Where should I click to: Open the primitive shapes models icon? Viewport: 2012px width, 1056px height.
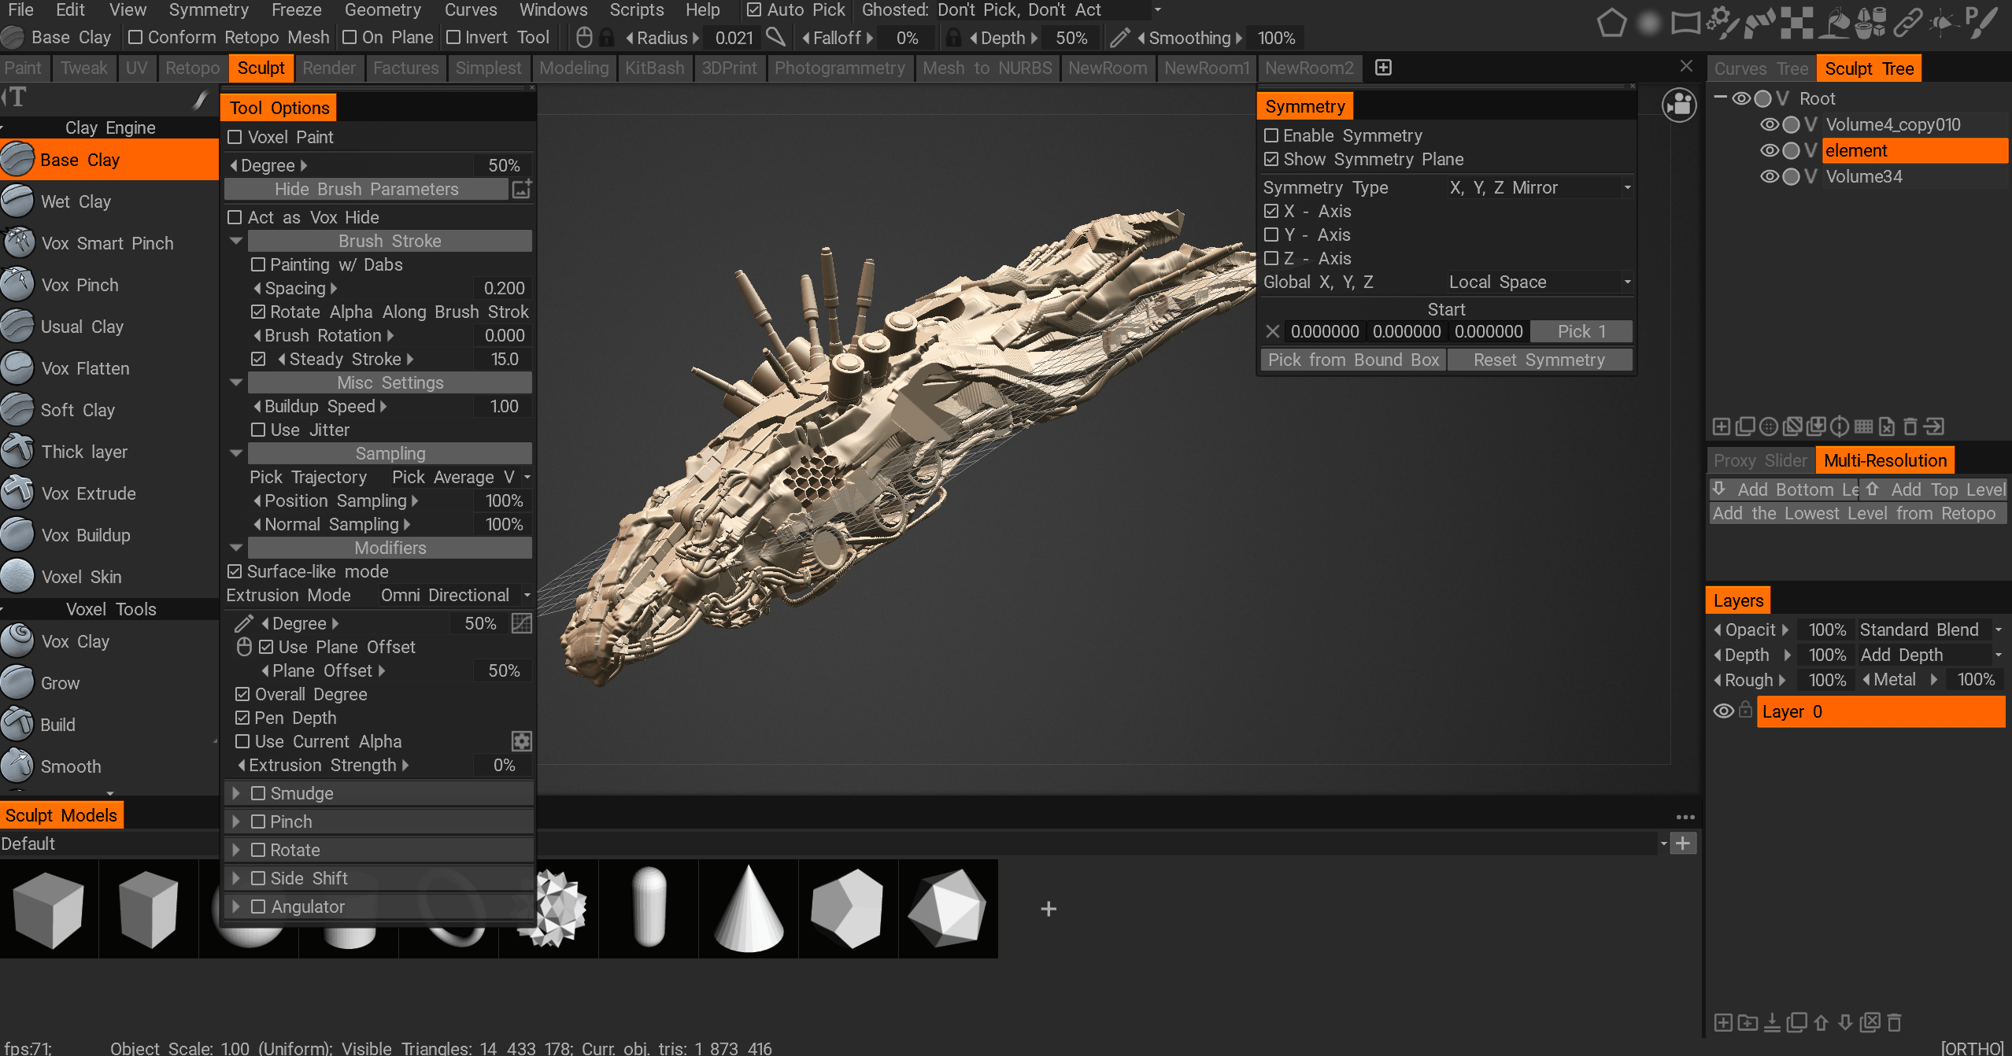(x=1871, y=22)
